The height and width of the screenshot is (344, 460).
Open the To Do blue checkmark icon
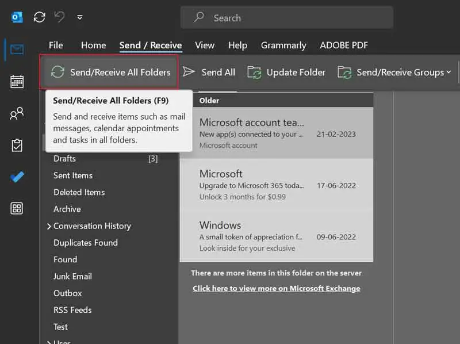pyautogui.click(x=17, y=177)
